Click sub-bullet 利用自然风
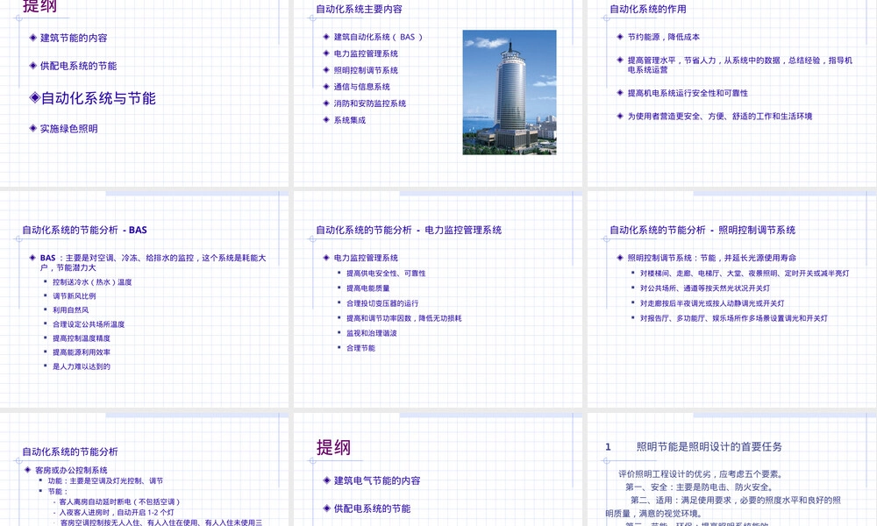This screenshot has width=877, height=526. coord(70,309)
